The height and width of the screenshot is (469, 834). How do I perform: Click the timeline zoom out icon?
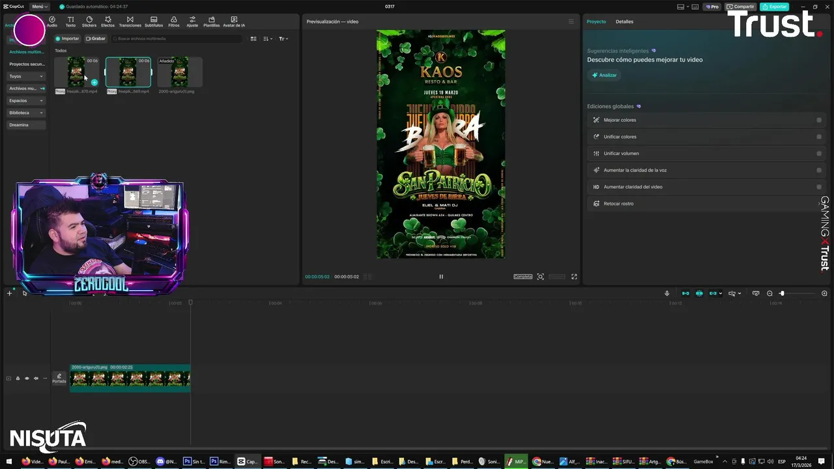point(769,293)
